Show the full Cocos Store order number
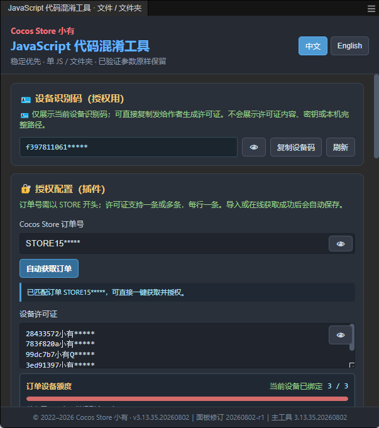379x428 pixels. coord(341,244)
